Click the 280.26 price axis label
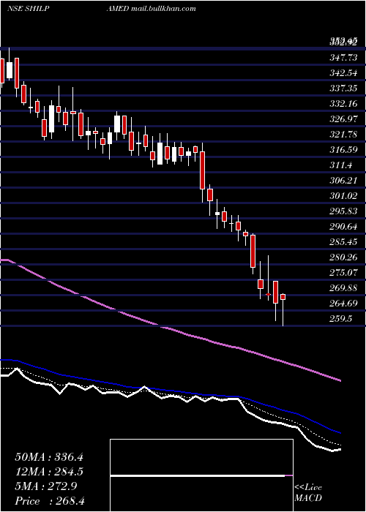The image size is (366, 512). [343, 257]
